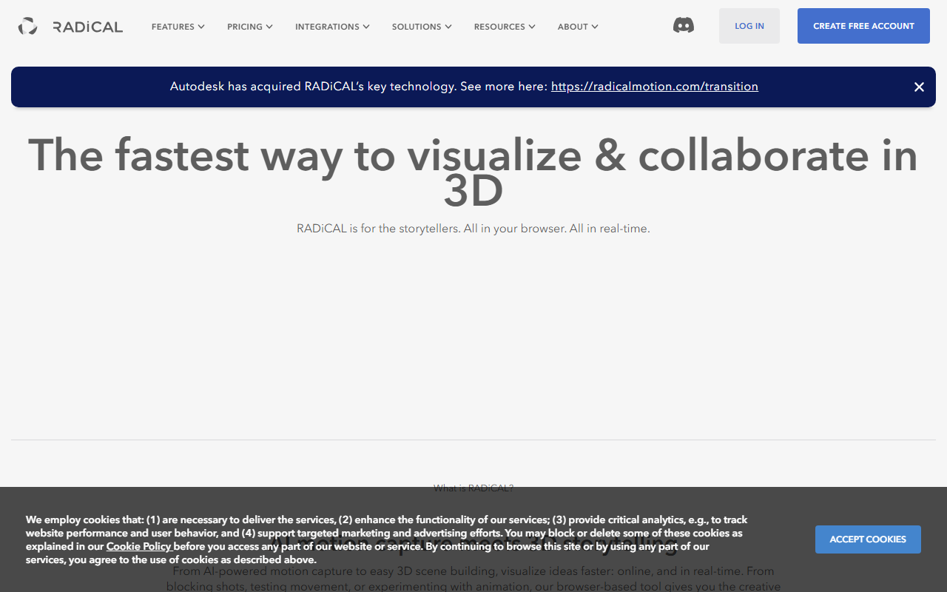Click the RADiCAL wordmark text
This screenshot has height=592, width=947.
pyautogui.click(x=88, y=27)
